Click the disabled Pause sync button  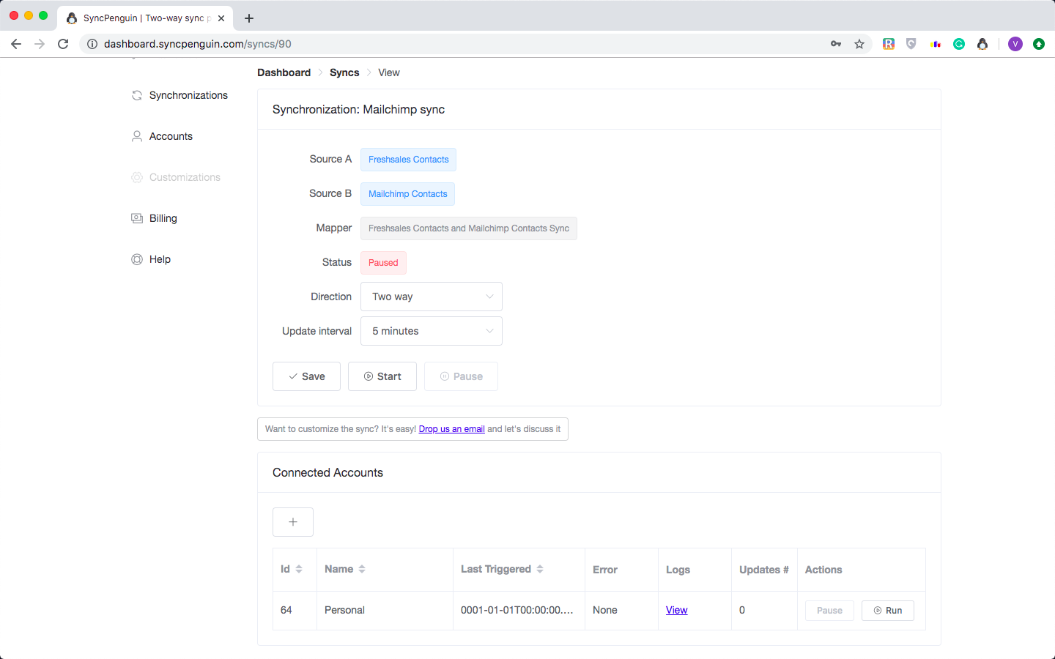click(461, 376)
